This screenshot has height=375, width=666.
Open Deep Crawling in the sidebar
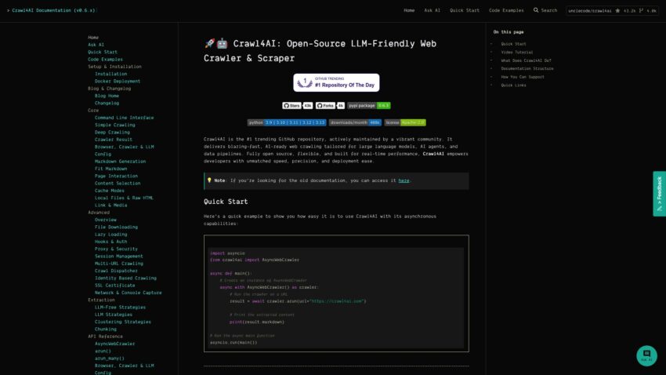(112, 133)
